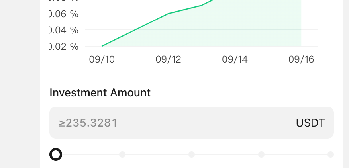This screenshot has width=349, height=168.
Task: Click the slider's black circular handle
Action: point(56,154)
